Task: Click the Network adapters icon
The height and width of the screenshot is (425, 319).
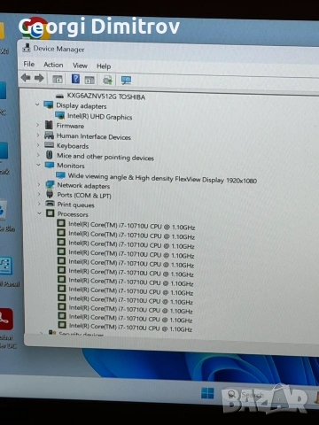Action: pos(50,184)
